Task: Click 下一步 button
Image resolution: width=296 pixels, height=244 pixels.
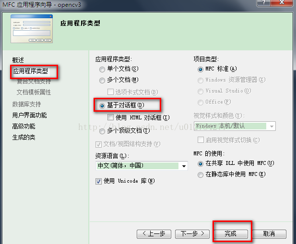Action: click(x=192, y=234)
